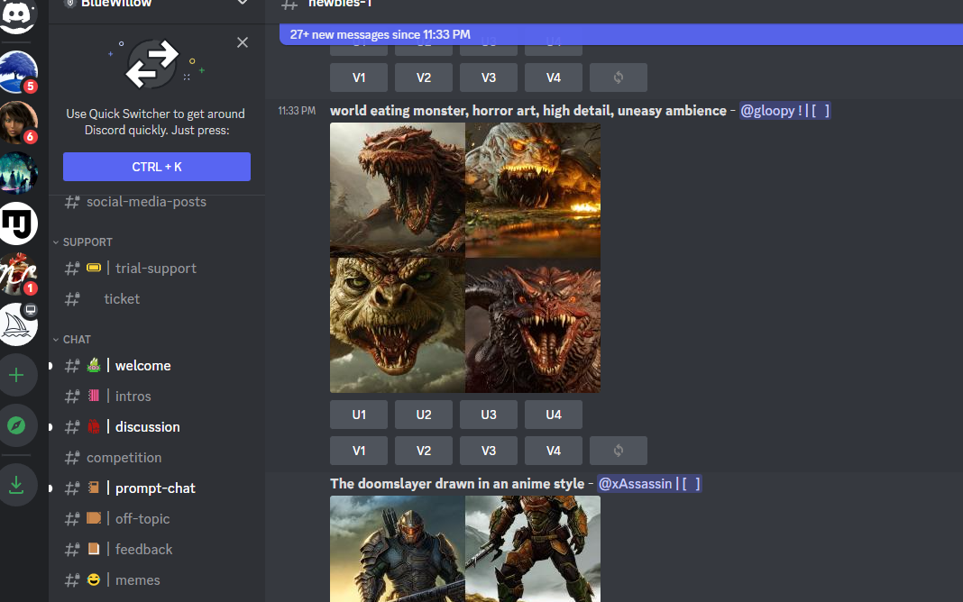Click V4 in the row above the monster message
The width and height of the screenshot is (963, 602).
[554, 78]
